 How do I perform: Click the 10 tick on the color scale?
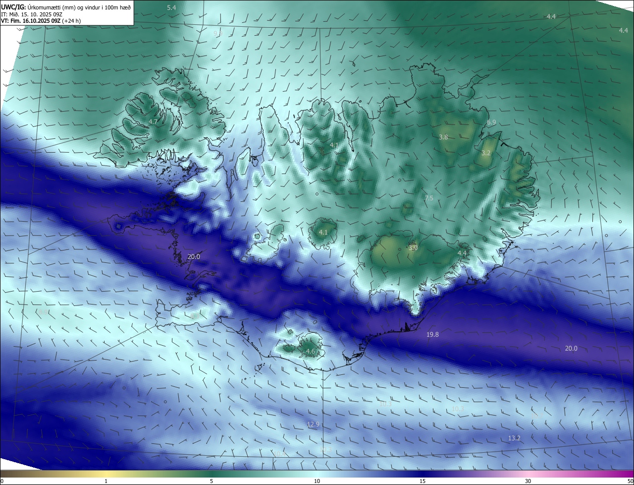[x=317, y=481]
